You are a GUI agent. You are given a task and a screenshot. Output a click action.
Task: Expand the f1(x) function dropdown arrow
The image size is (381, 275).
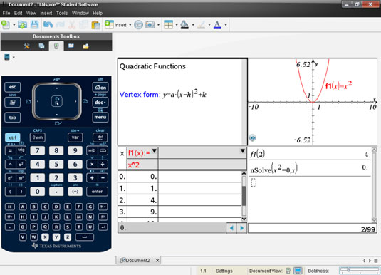click(x=154, y=151)
